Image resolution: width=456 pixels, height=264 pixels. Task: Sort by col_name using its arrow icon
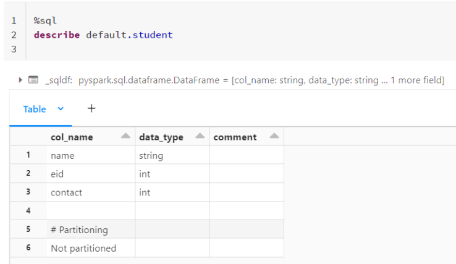[125, 137]
